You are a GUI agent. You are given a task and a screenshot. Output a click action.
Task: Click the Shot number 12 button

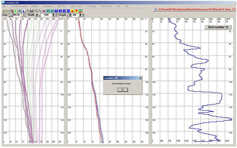tap(218, 27)
